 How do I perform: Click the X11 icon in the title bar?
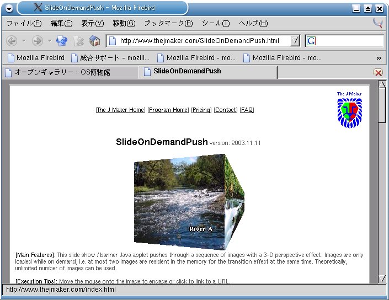(x=38, y=7)
